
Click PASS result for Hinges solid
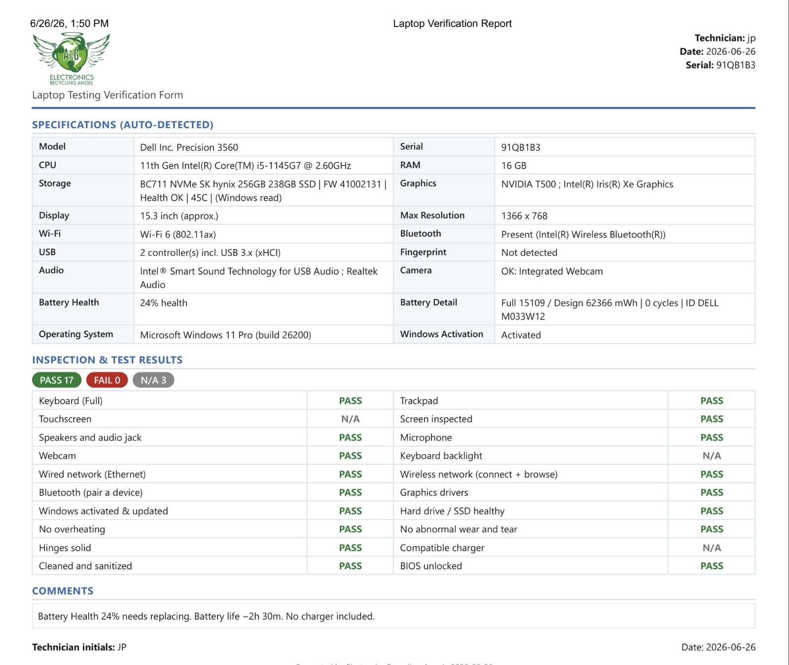pos(351,548)
